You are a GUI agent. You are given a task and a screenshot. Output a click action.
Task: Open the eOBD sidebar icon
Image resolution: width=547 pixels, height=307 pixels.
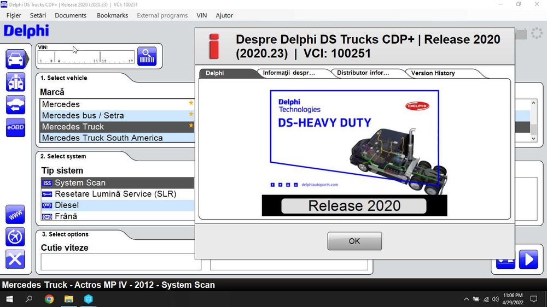point(15,127)
